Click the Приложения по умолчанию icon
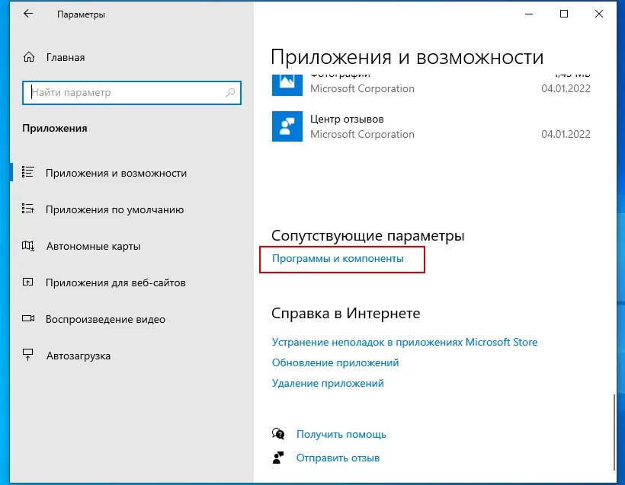The height and width of the screenshot is (485, 625). 28,209
